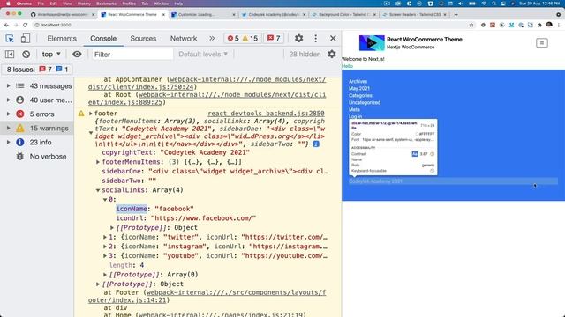Click the React WooCommerce Theme logo image
The height and width of the screenshot is (317, 565).
372,43
